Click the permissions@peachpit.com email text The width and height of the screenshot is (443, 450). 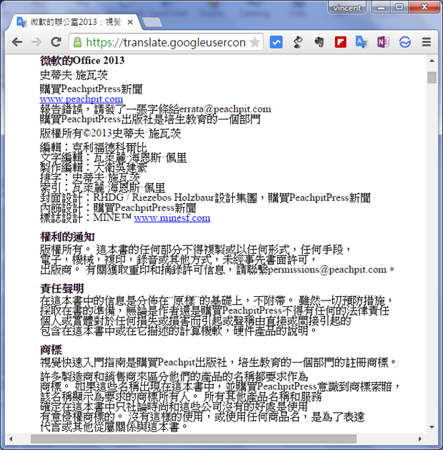(x=327, y=270)
